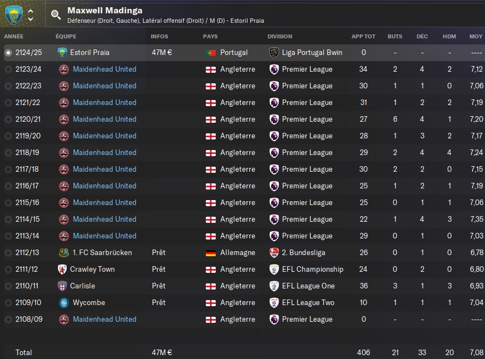Click the Maxwell Madinga player name
This screenshot has width=485, height=359.
105,11
